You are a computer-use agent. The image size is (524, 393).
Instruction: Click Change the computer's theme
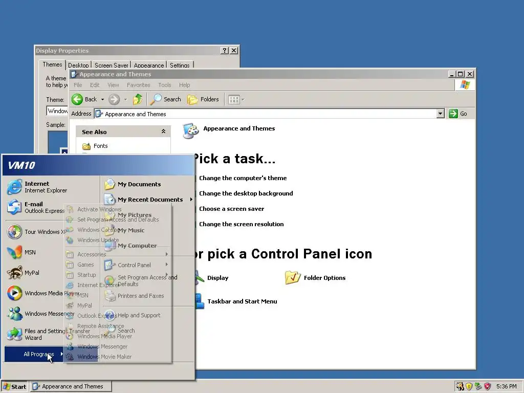click(x=243, y=178)
